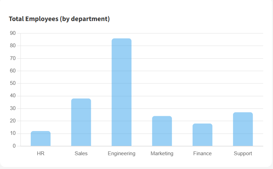Click the Sales x-axis label
Screen dimensions: 273x169
(81, 153)
